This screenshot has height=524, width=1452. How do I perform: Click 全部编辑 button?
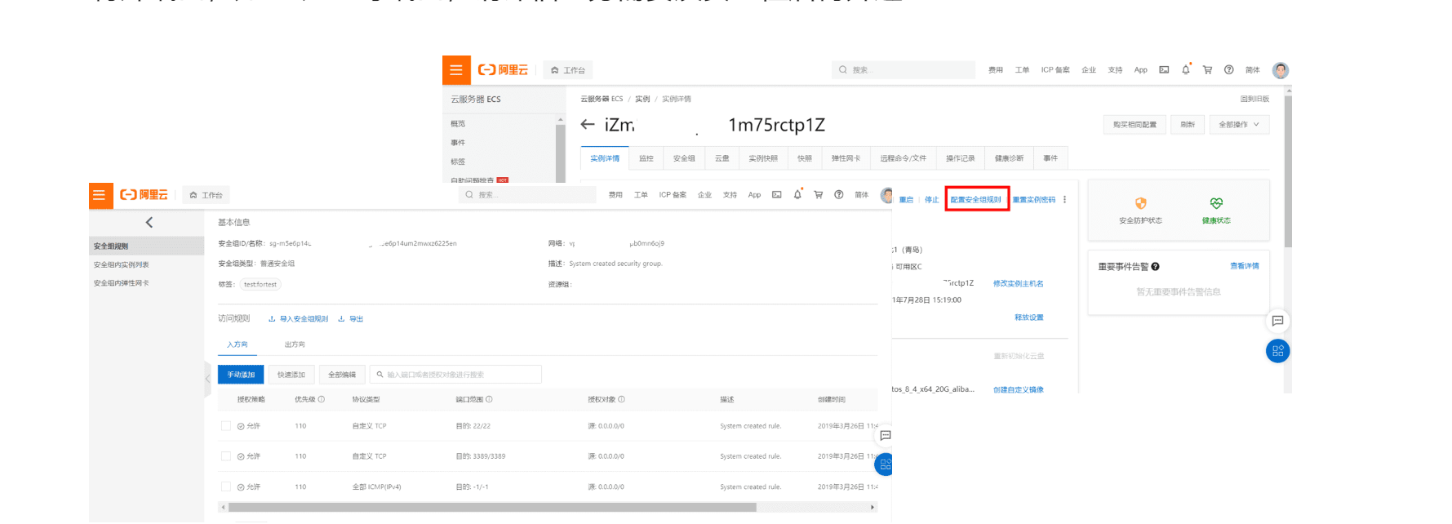tap(342, 375)
